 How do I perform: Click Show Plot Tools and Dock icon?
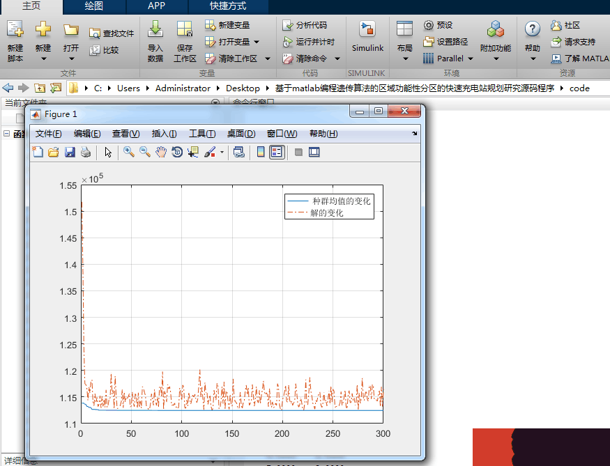coord(314,152)
